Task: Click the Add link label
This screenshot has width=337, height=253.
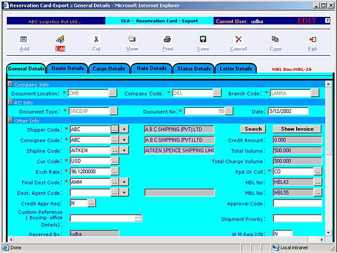Action: tap(24, 49)
